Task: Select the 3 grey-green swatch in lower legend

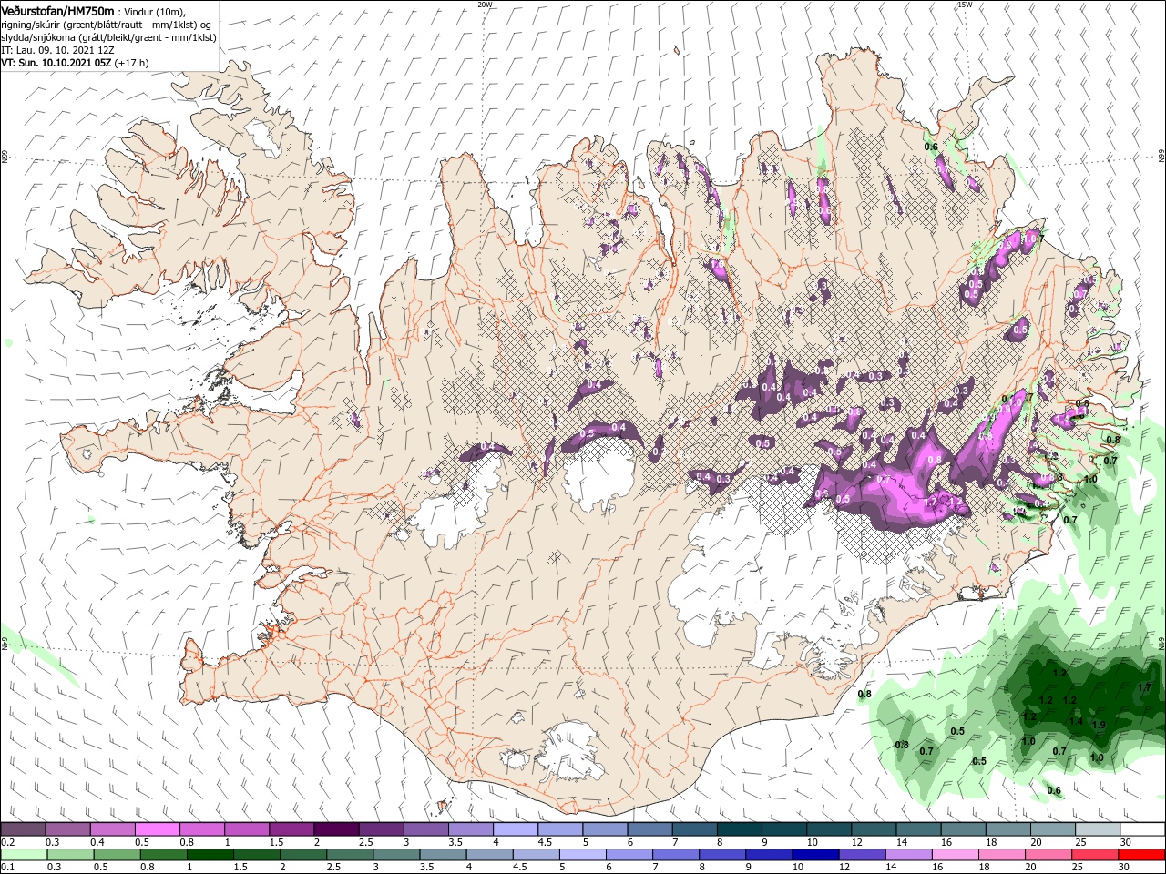Action: coord(396,854)
